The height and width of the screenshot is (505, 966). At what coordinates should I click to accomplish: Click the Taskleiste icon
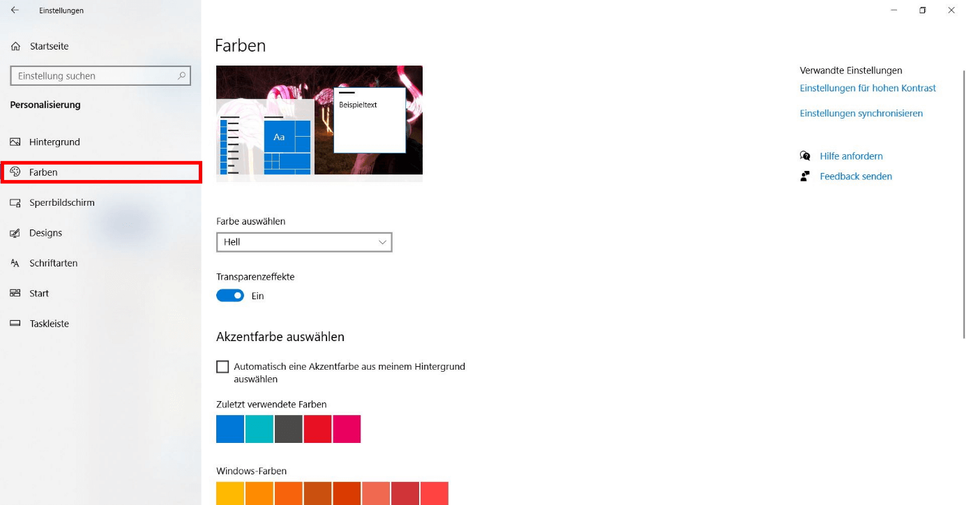point(15,324)
